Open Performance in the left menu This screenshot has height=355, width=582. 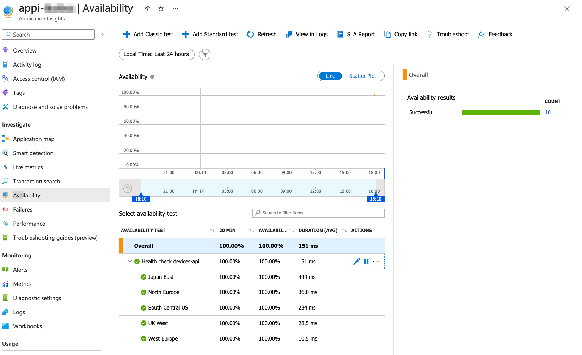(29, 224)
